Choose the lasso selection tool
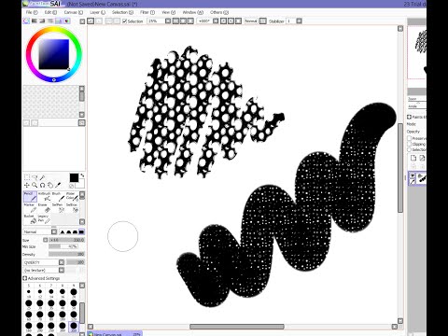Image resolution: width=448 pixels, height=336 pixels. [x=35, y=177]
